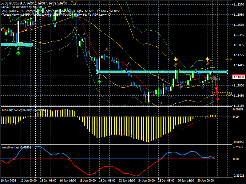Click the '25 Jun 08:00' time axis label
246x184 pixels.
click(x=166, y=181)
